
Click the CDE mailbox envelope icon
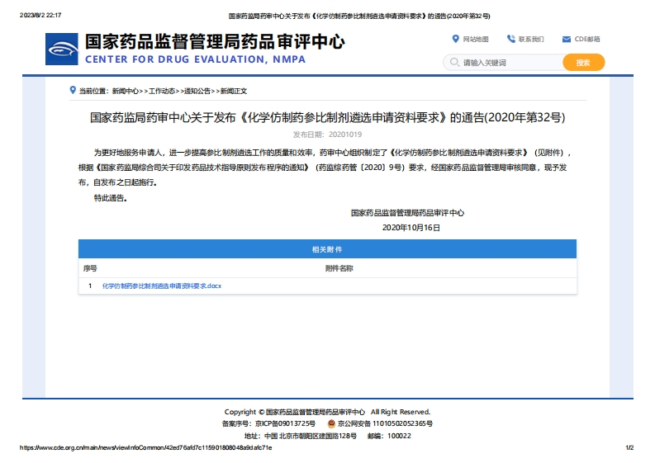[567, 39]
